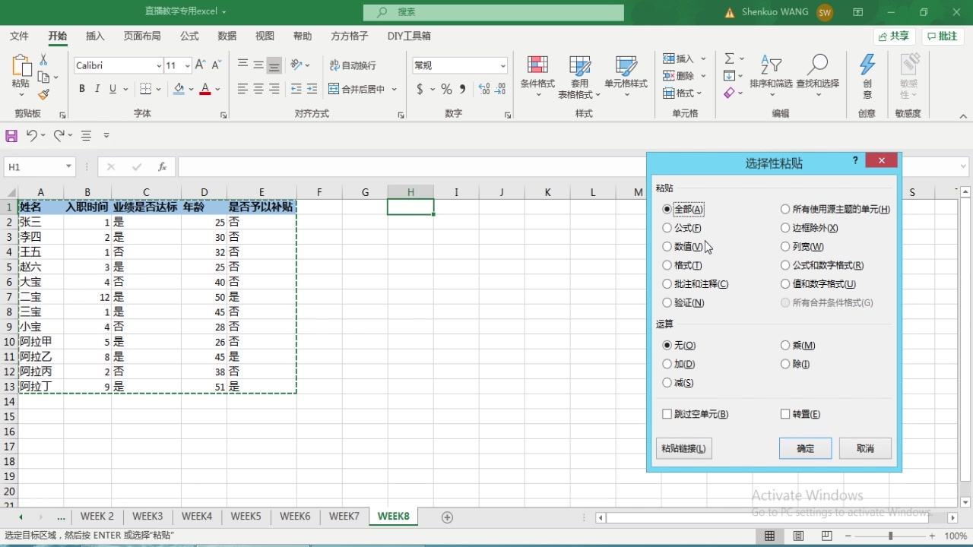Open Conditional Formatting 条件格式
Viewport: 973px width, 547px height.
tap(537, 77)
